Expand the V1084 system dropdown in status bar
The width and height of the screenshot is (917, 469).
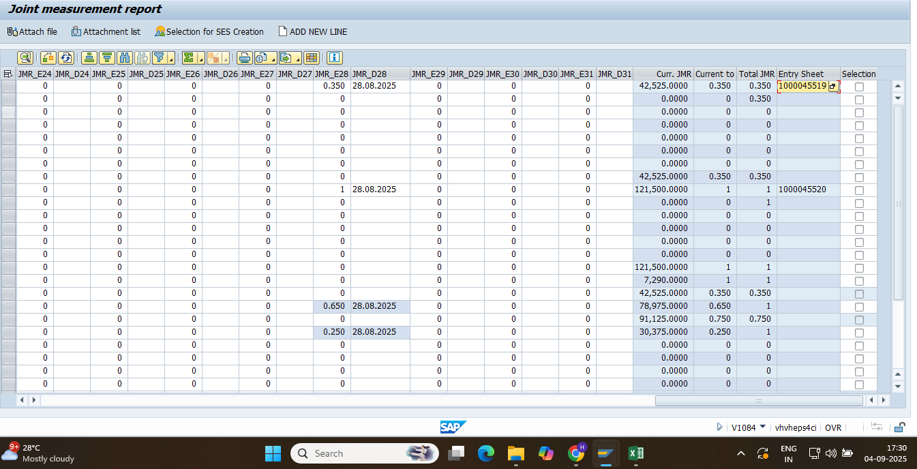[x=762, y=427]
